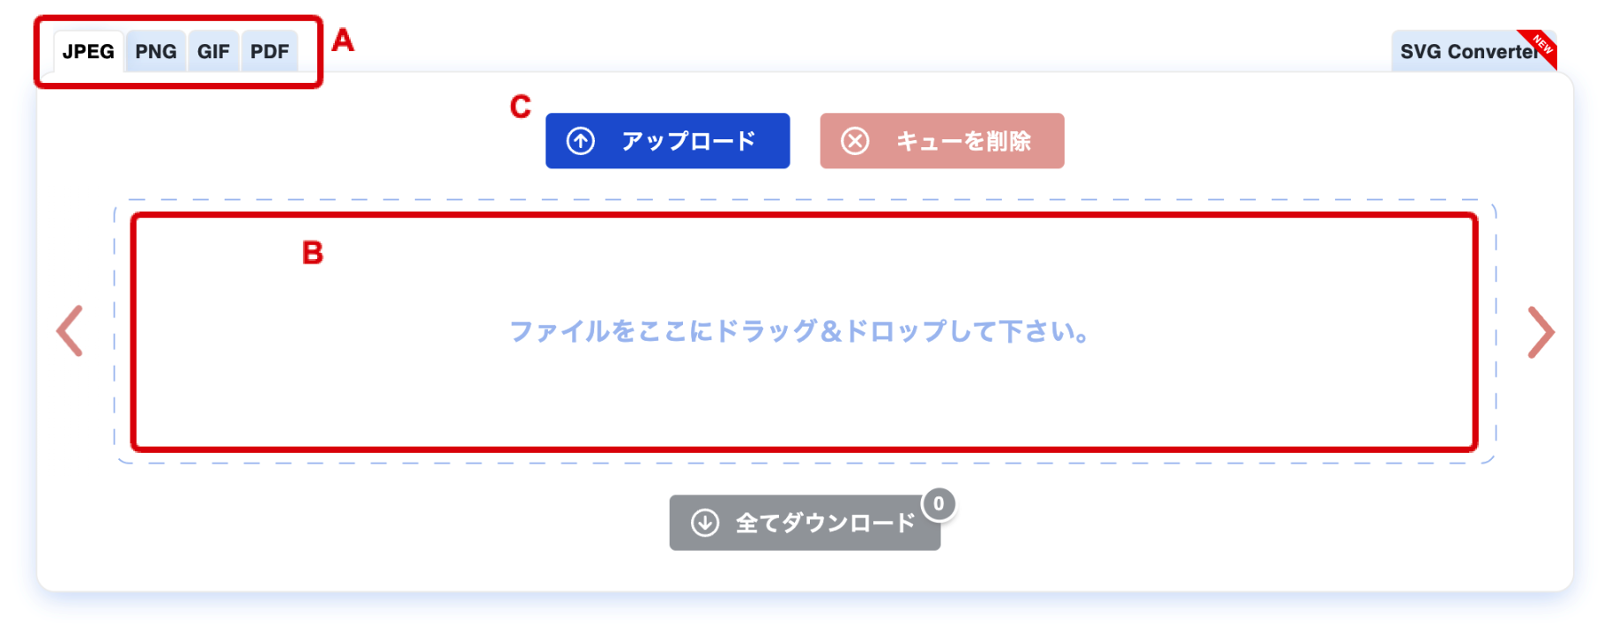Advance to next files with right chevron

(1540, 332)
